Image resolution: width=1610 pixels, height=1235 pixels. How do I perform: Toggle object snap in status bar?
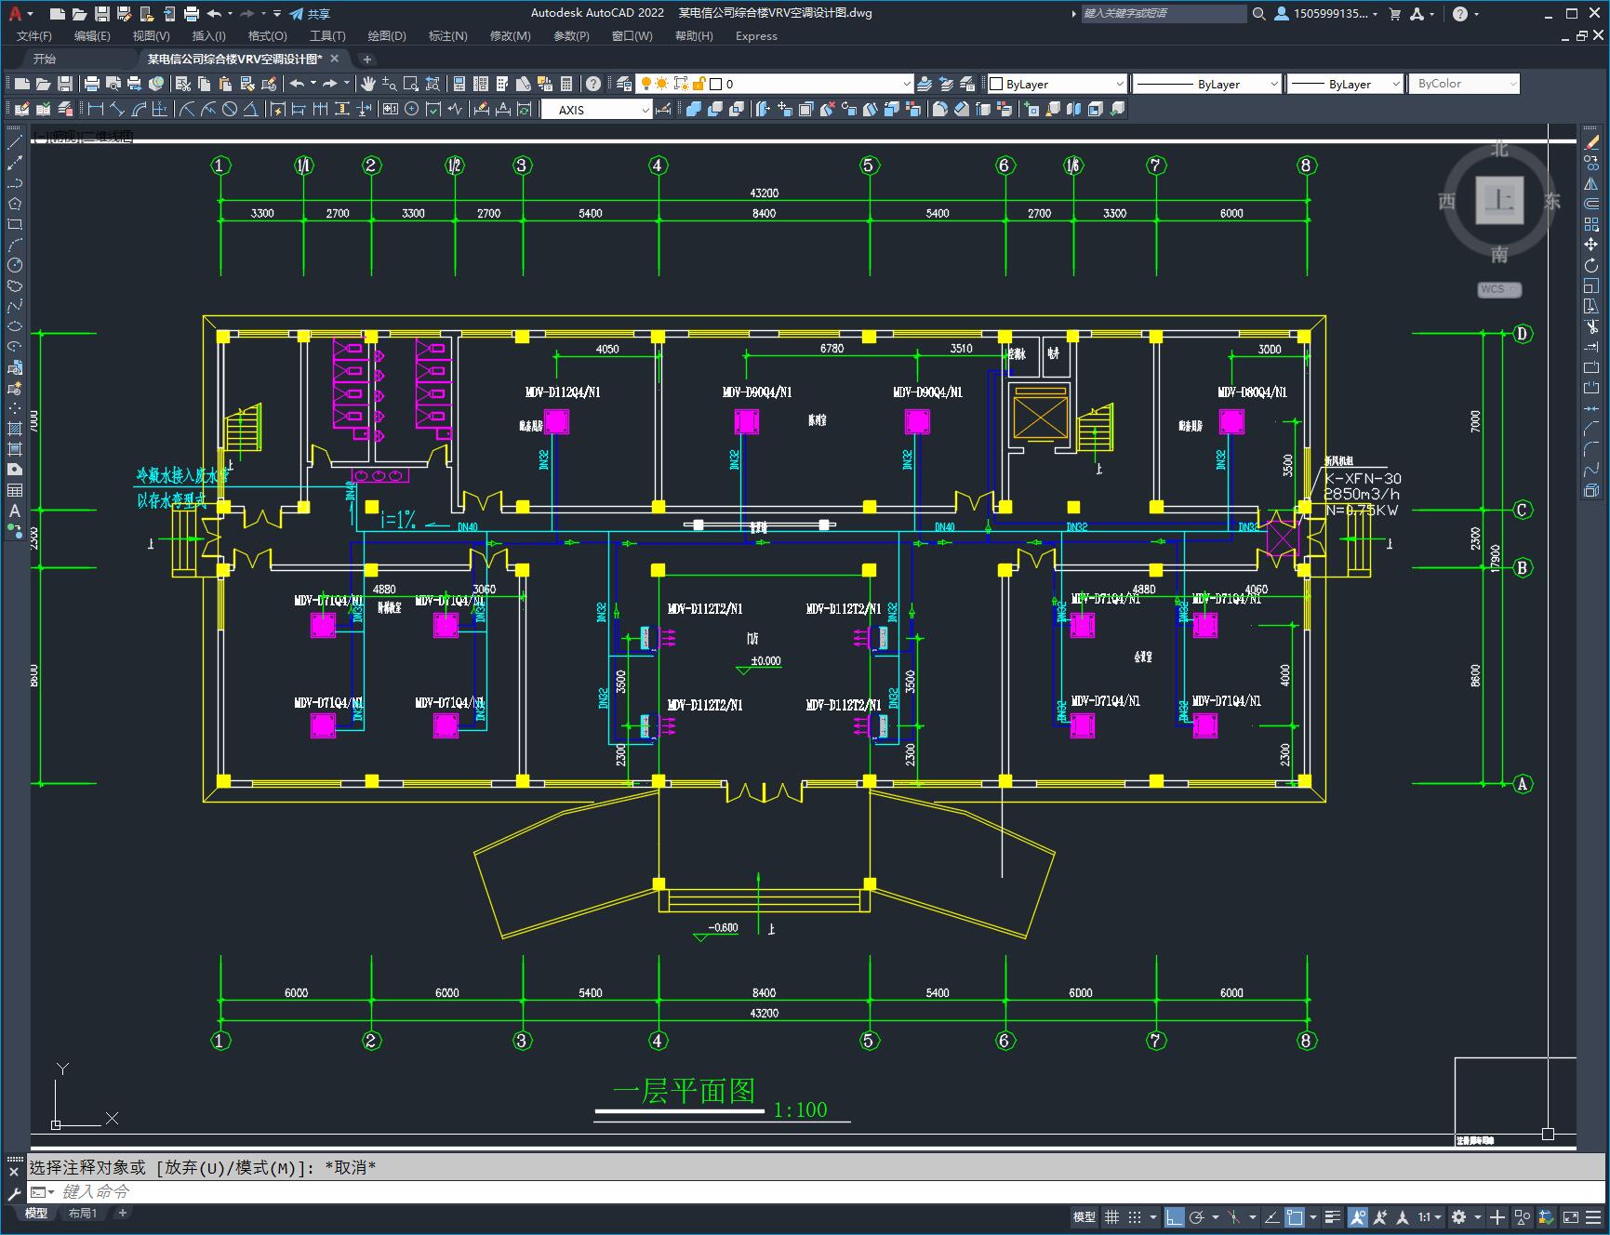(1295, 1216)
